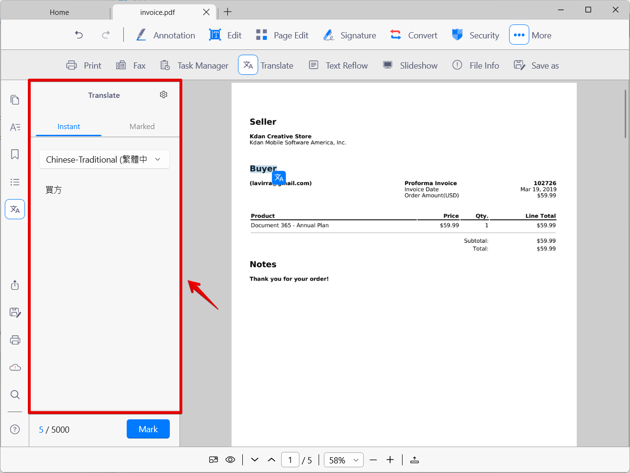Toggle the eye reading mode icon
The image size is (630, 473).
230,460
